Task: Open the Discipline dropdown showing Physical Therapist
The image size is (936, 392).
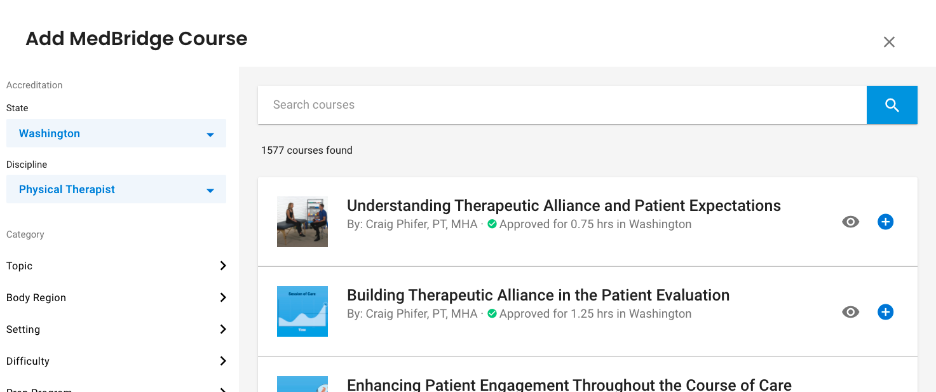Action: (x=116, y=189)
